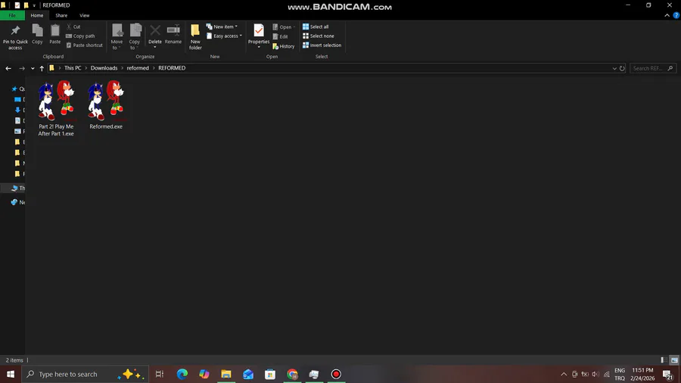Click the Paste ribbon button

(54, 34)
